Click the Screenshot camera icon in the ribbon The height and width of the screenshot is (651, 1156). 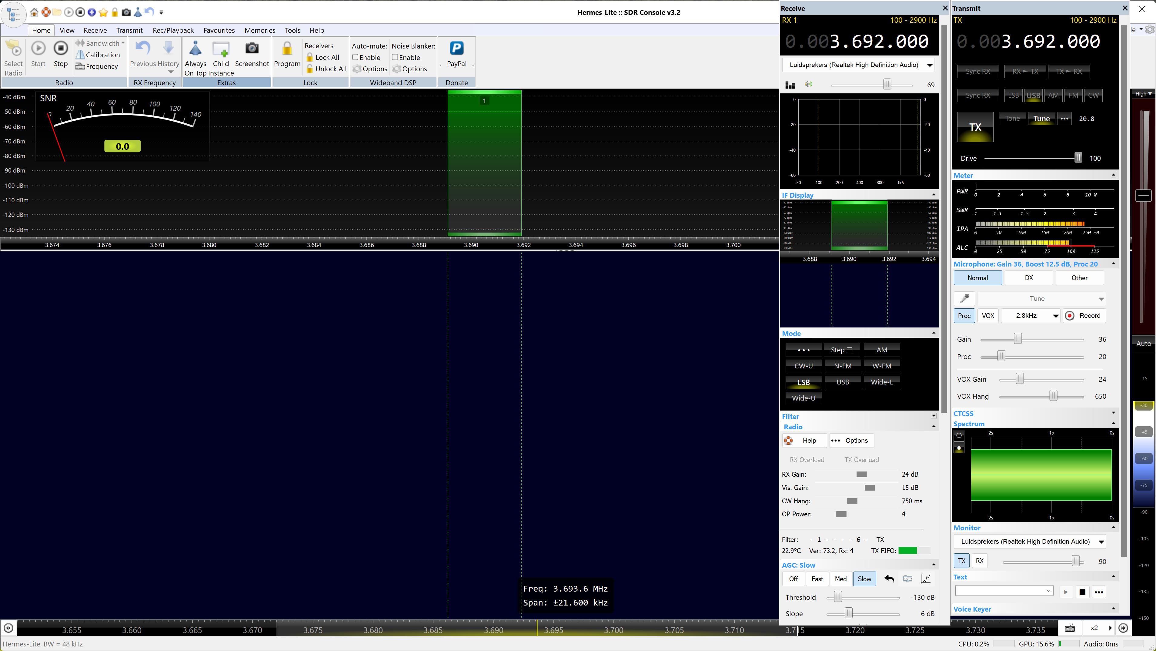click(x=252, y=49)
